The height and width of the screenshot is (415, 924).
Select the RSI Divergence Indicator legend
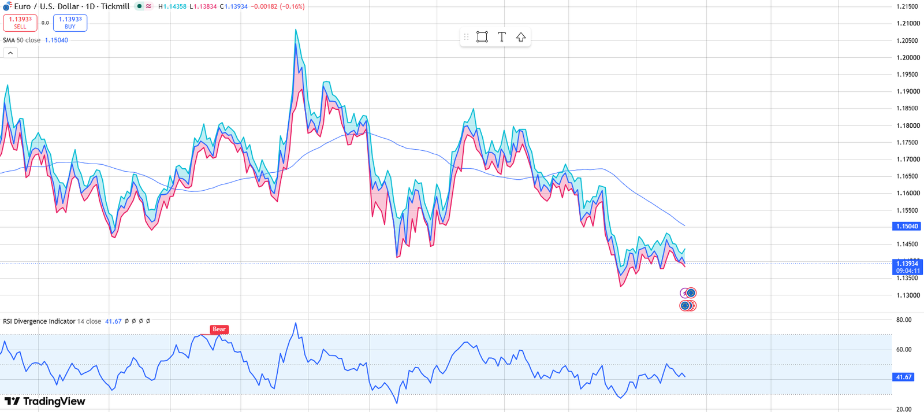[x=52, y=321]
